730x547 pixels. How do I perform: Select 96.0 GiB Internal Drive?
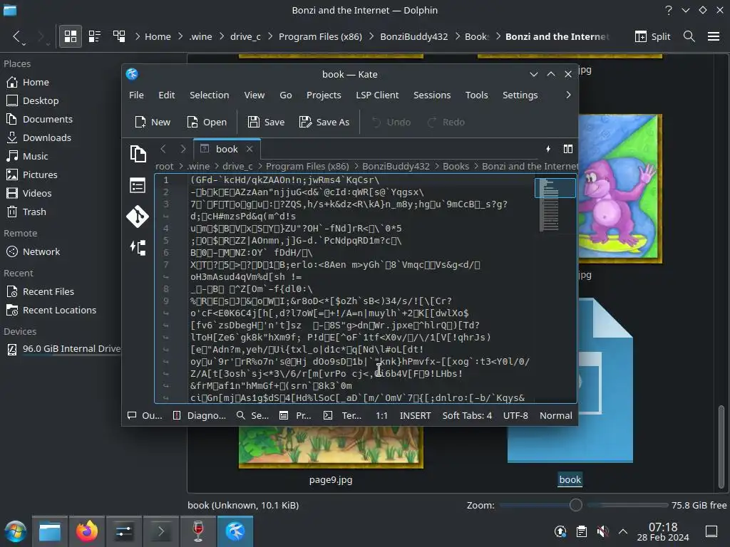[x=63, y=349]
